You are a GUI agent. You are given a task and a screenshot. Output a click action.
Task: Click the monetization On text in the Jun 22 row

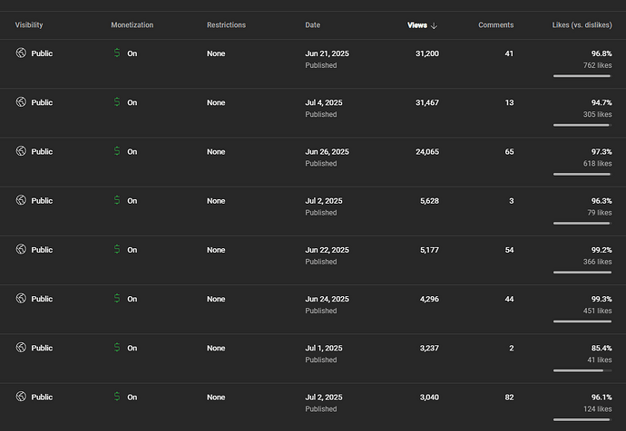132,250
